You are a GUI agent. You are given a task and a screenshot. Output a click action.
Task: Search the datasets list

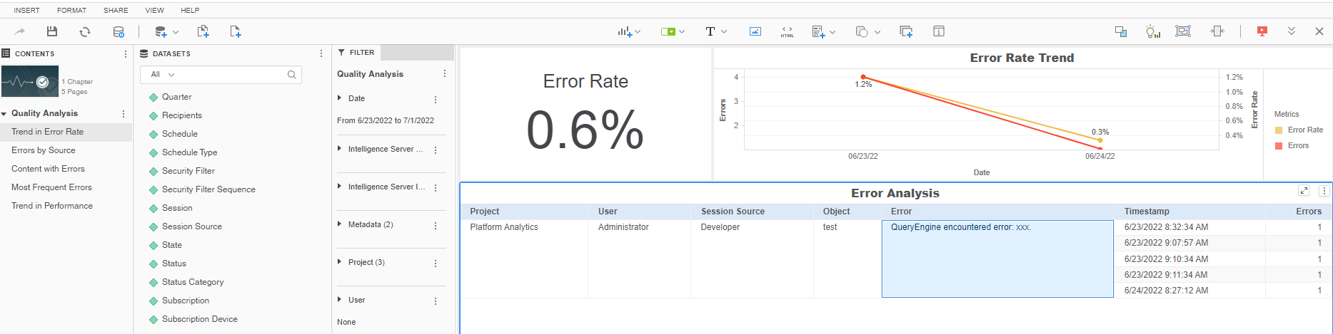pyautogui.click(x=291, y=75)
